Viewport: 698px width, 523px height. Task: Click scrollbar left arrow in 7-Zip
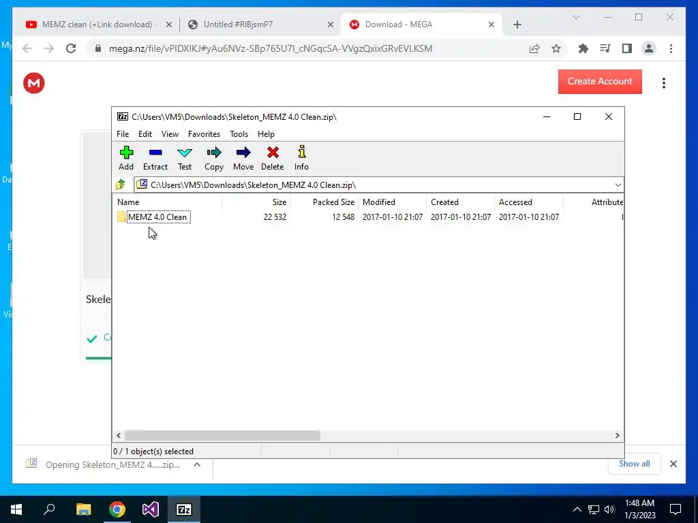[119, 435]
